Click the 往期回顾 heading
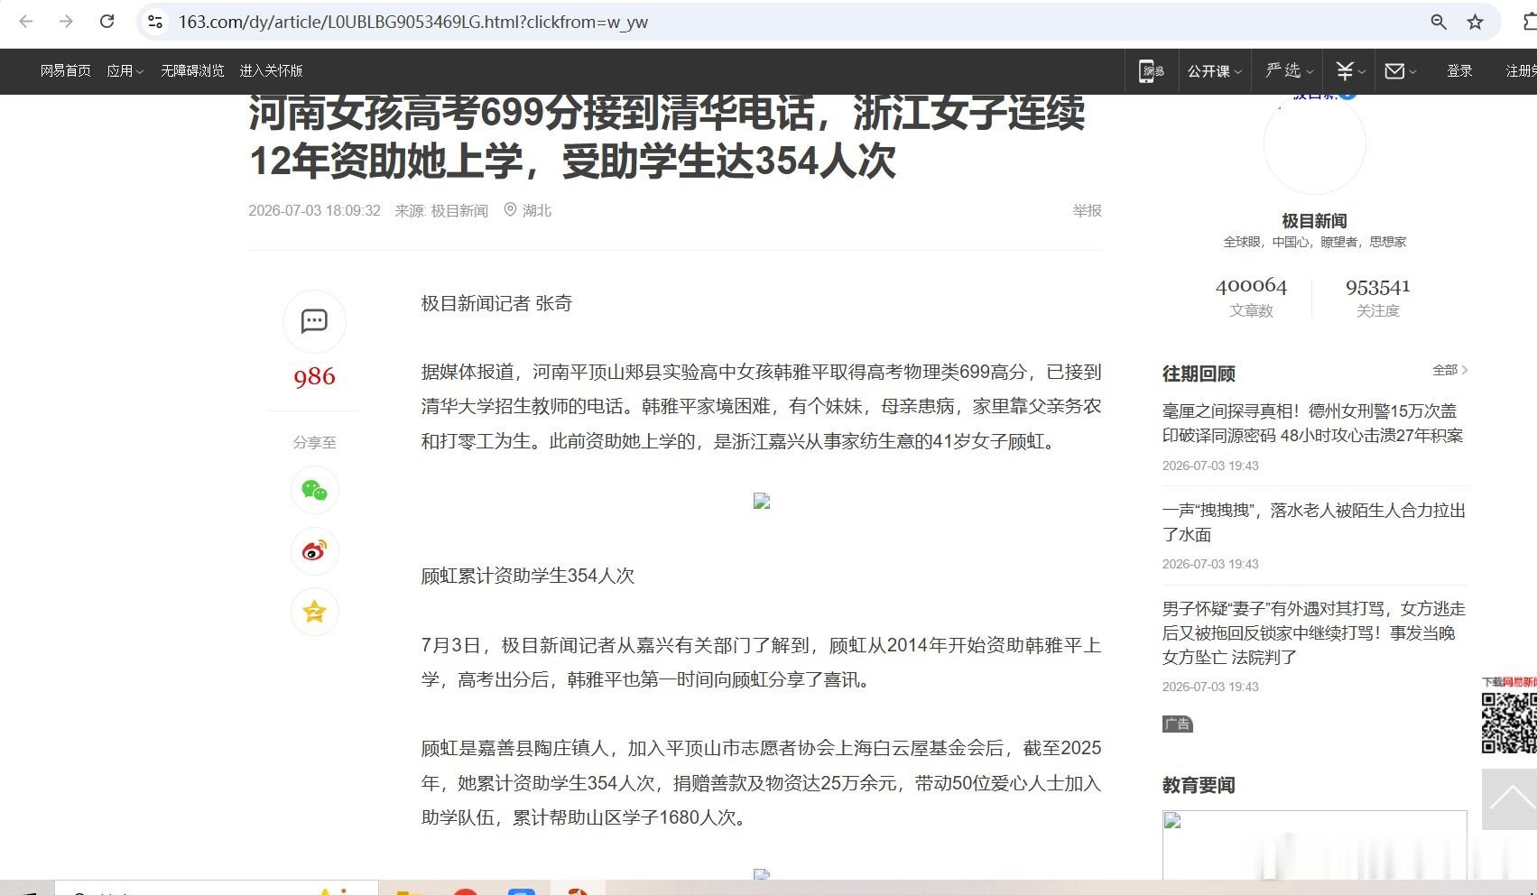 [1199, 374]
